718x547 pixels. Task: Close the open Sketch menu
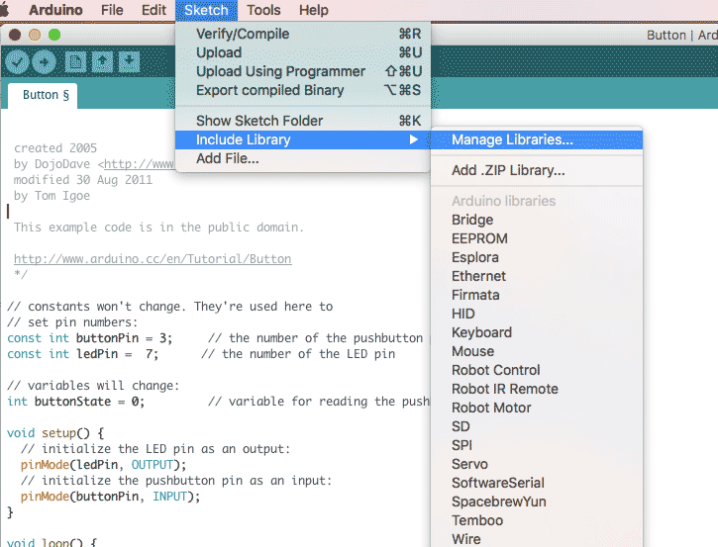tap(206, 10)
